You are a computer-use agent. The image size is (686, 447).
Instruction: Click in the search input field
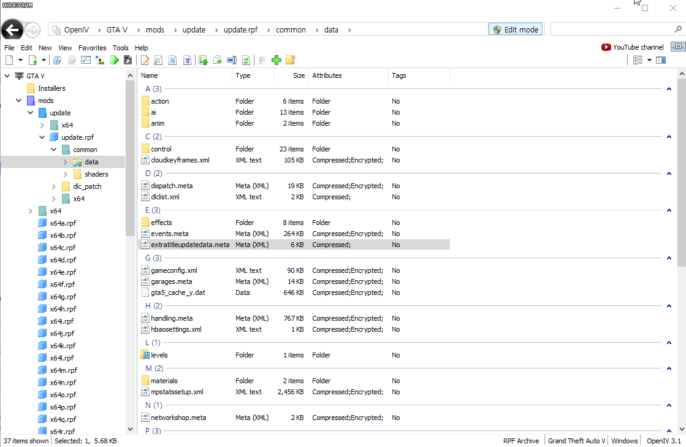612,29
